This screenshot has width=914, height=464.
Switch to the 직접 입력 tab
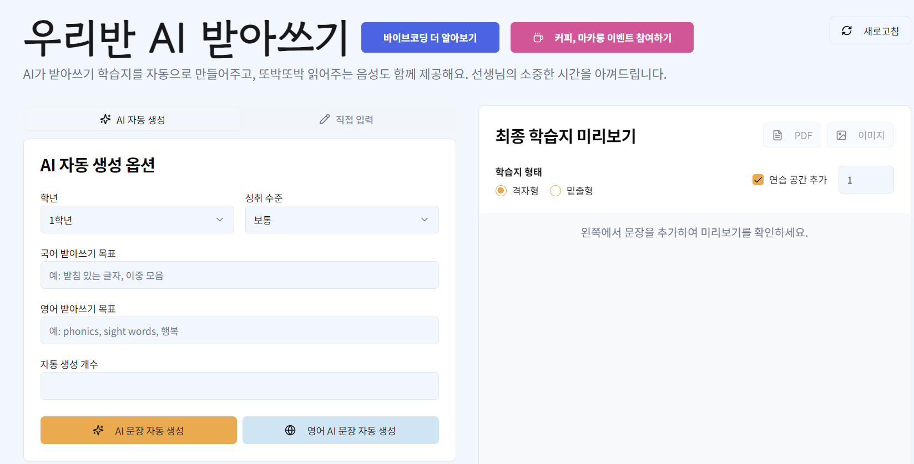pos(347,119)
